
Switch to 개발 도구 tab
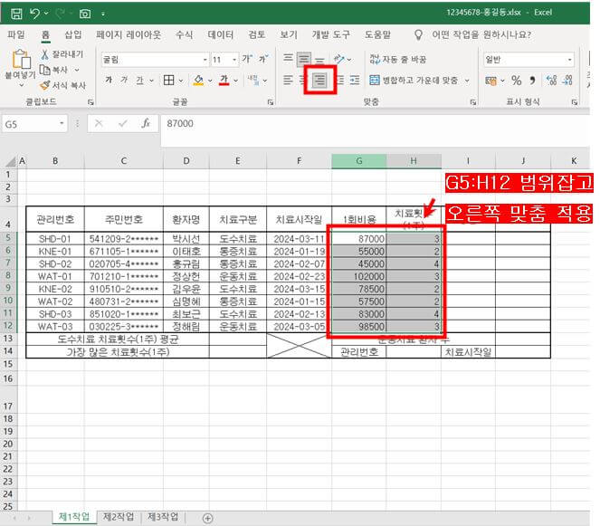(x=330, y=34)
